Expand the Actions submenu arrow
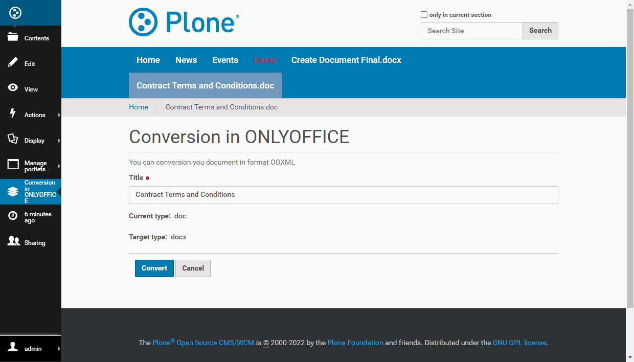 point(59,115)
